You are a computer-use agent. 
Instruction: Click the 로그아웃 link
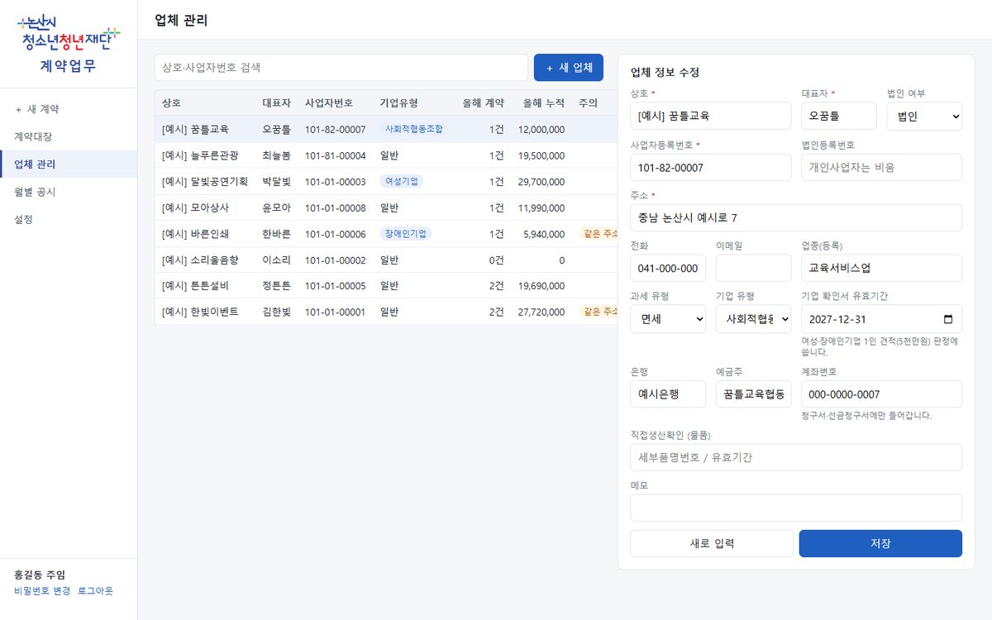pos(95,591)
